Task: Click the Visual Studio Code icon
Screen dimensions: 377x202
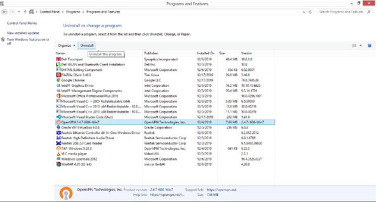Action: click(58, 117)
